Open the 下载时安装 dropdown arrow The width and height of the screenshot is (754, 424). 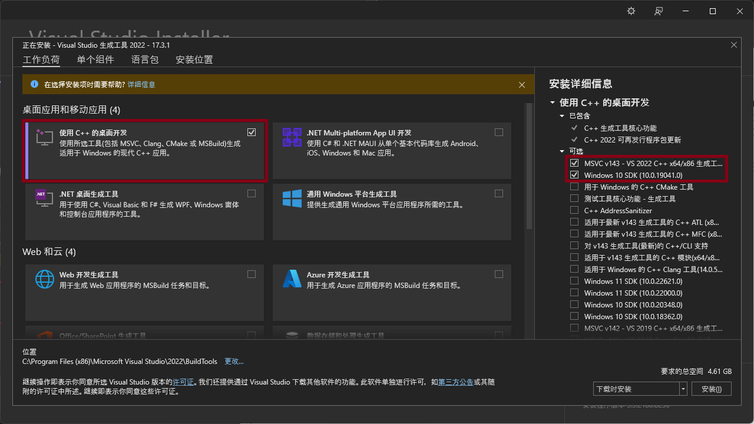[683, 389]
